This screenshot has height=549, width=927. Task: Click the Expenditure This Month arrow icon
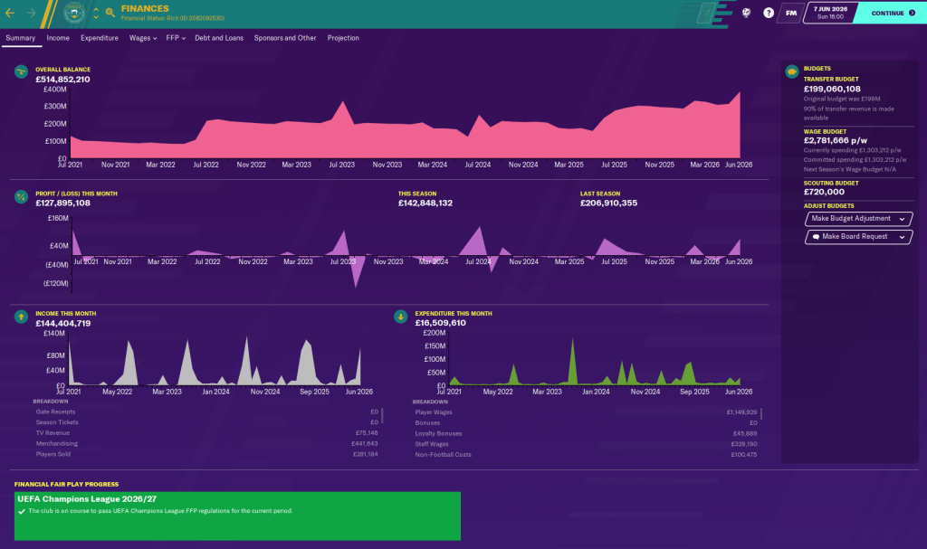tap(401, 317)
